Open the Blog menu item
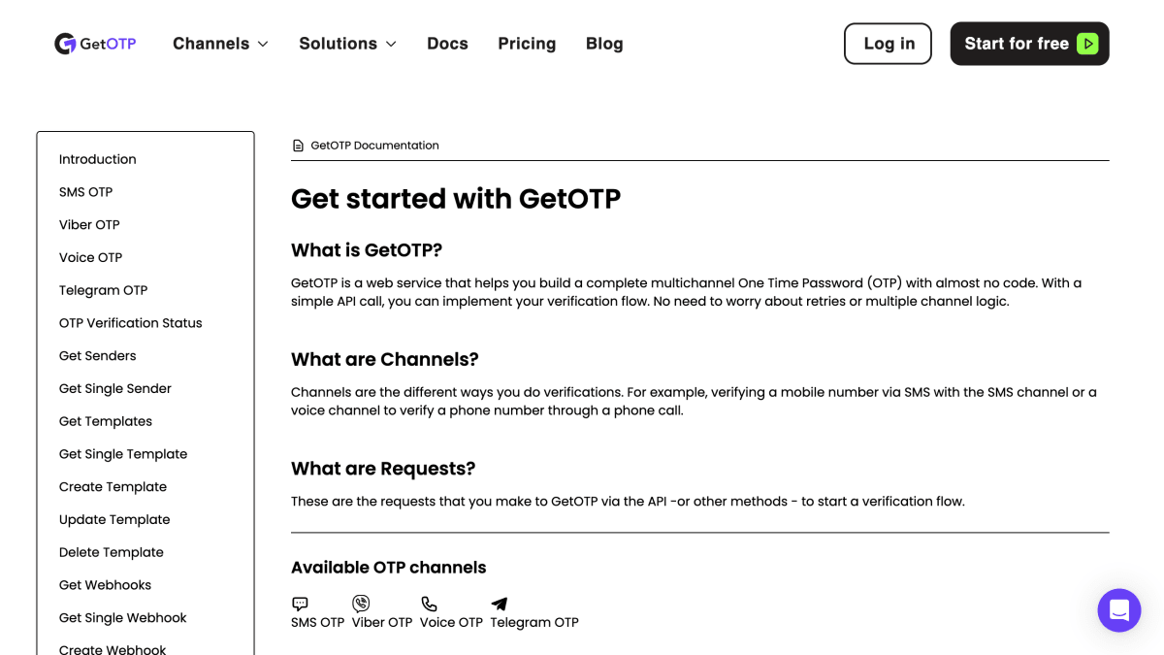Image resolution: width=1164 pixels, height=655 pixels. (604, 44)
